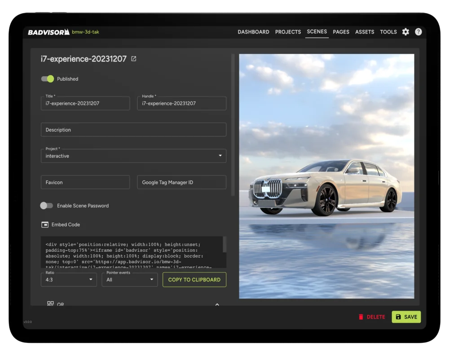Screen dimensions: 449x359
Task: Click the form panel's vertical scrollbar
Action: click(233, 126)
